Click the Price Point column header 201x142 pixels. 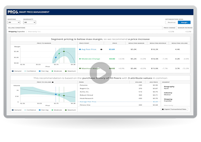[x=84, y=43]
